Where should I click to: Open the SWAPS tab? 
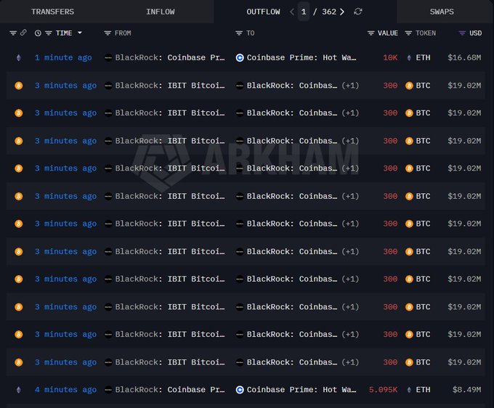(x=442, y=12)
